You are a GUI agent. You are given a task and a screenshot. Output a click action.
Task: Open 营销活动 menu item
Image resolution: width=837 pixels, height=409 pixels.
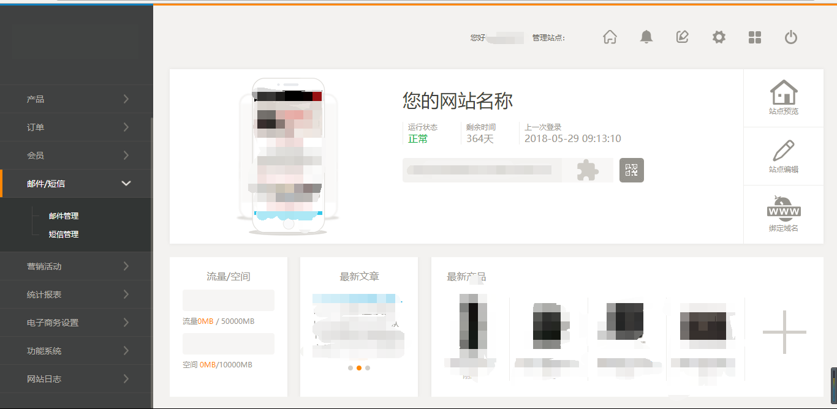pyautogui.click(x=76, y=266)
